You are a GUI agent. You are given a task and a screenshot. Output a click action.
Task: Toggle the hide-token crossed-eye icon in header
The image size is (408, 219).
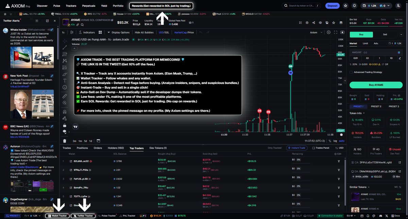(326, 23)
